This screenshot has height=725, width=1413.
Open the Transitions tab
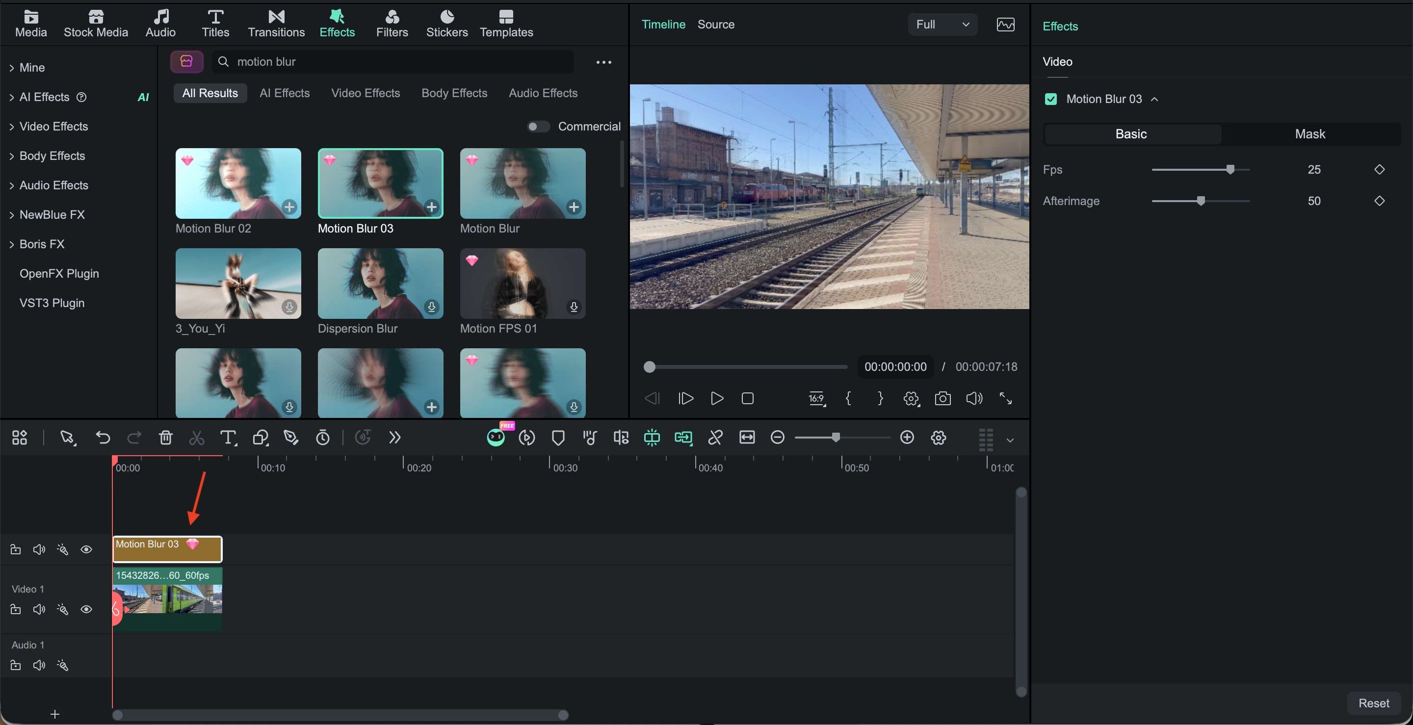click(x=276, y=25)
